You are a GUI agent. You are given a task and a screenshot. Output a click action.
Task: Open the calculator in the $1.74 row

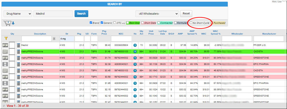pos(18,58)
